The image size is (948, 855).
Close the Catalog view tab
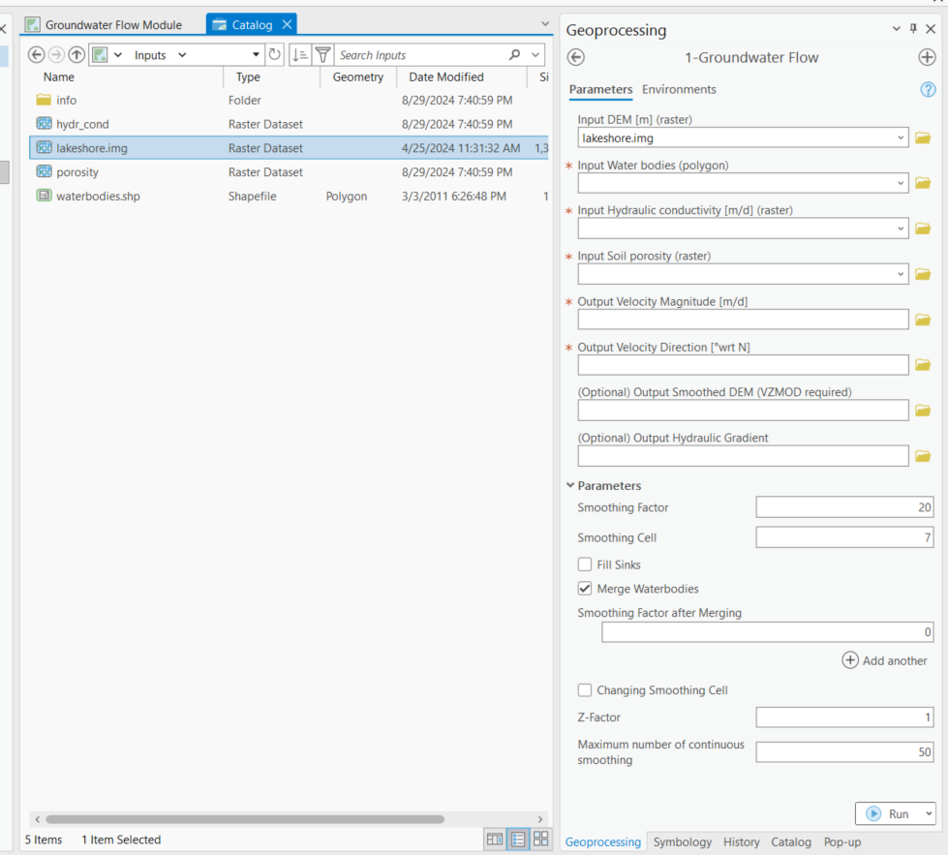click(288, 24)
